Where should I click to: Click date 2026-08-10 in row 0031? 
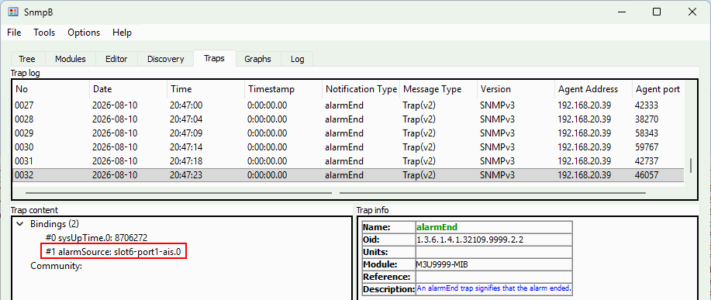pos(115,161)
